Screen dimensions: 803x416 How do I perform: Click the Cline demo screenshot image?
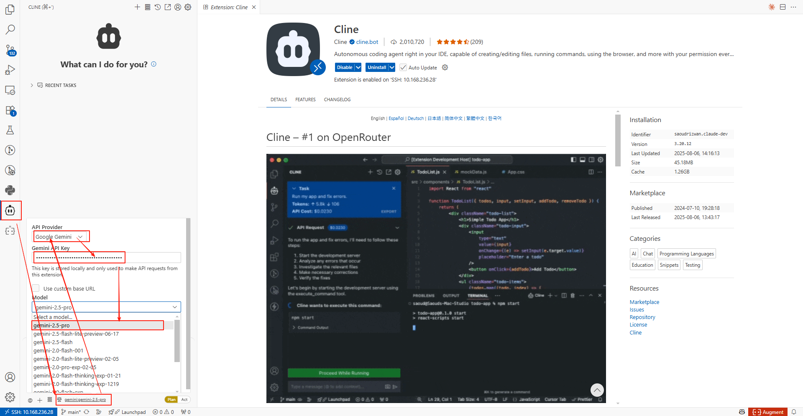tap(436, 278)
